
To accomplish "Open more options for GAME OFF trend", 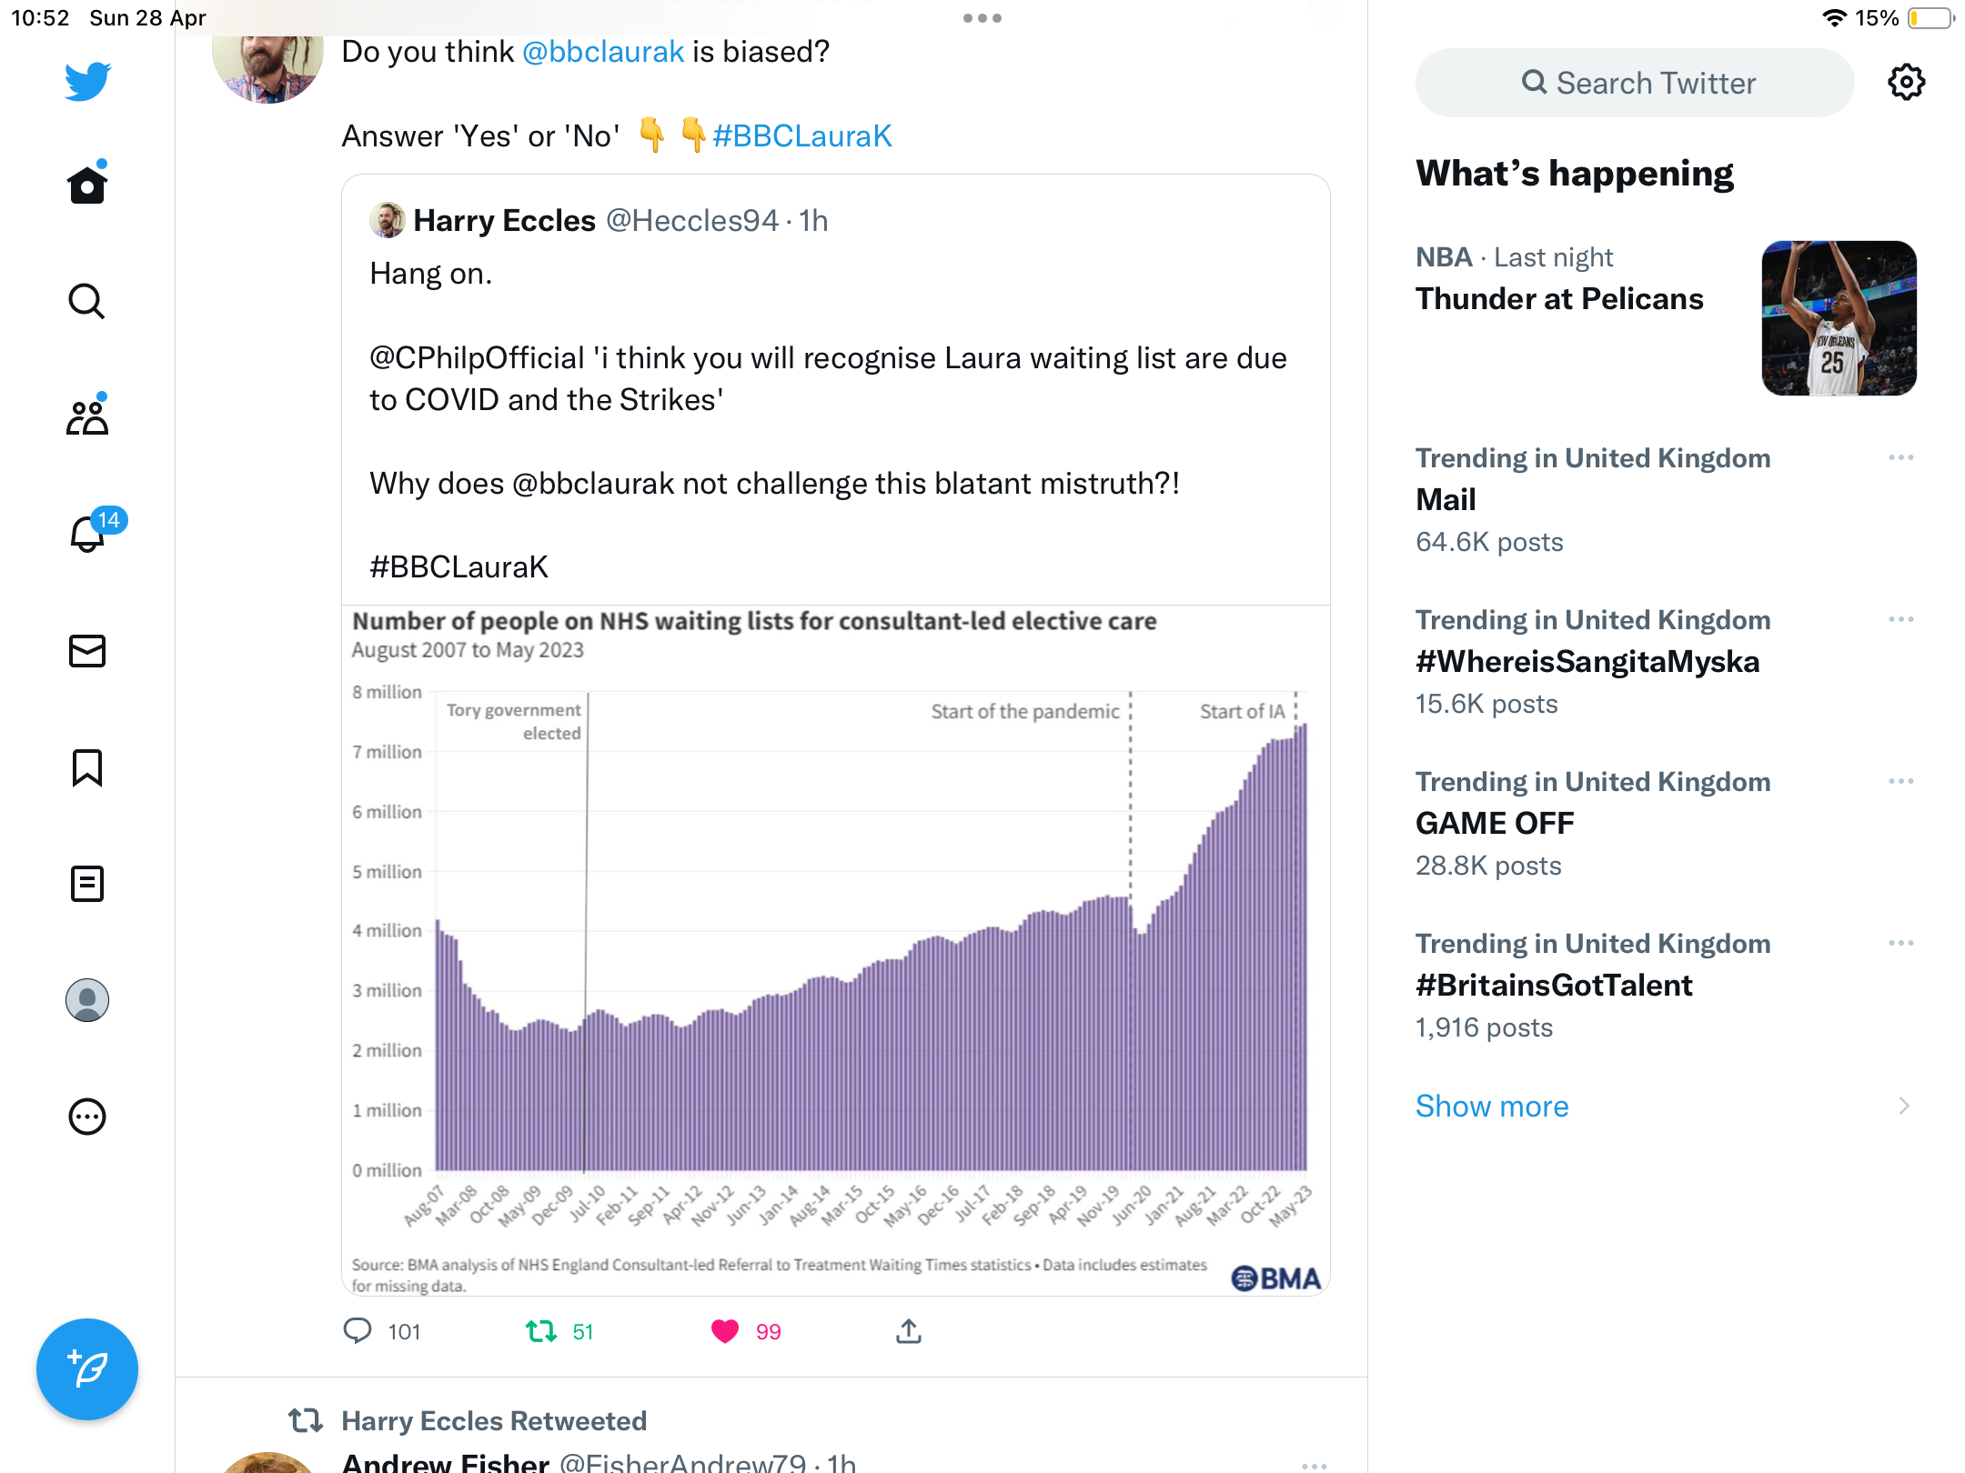I will [1900, 781].
